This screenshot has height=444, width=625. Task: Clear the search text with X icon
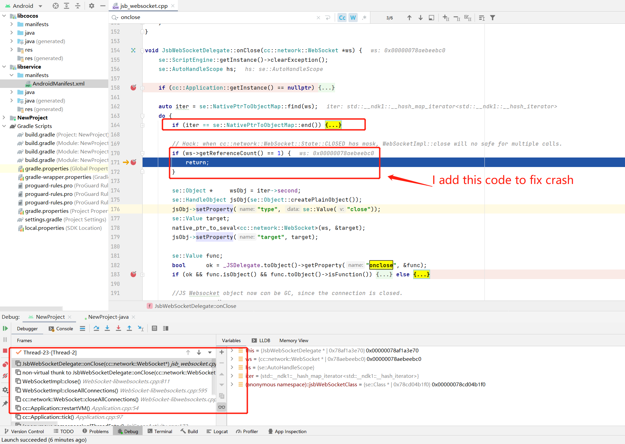[x=318, y=18]
